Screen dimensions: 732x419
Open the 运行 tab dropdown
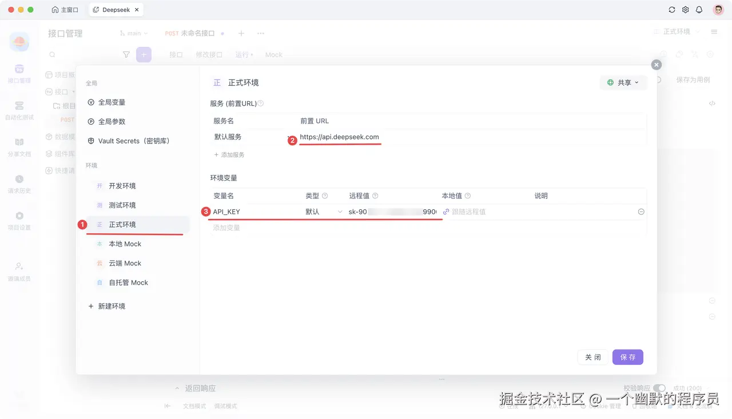[x=244, y=55]
